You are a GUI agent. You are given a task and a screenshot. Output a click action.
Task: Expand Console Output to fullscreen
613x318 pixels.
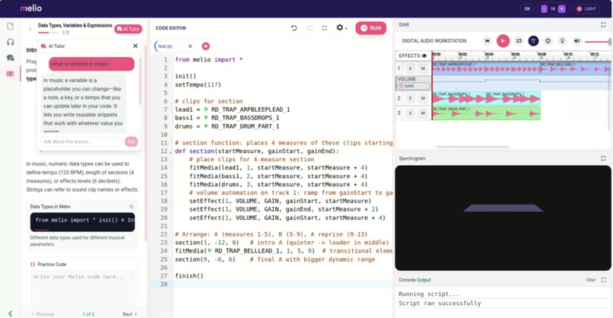[603, 280]
